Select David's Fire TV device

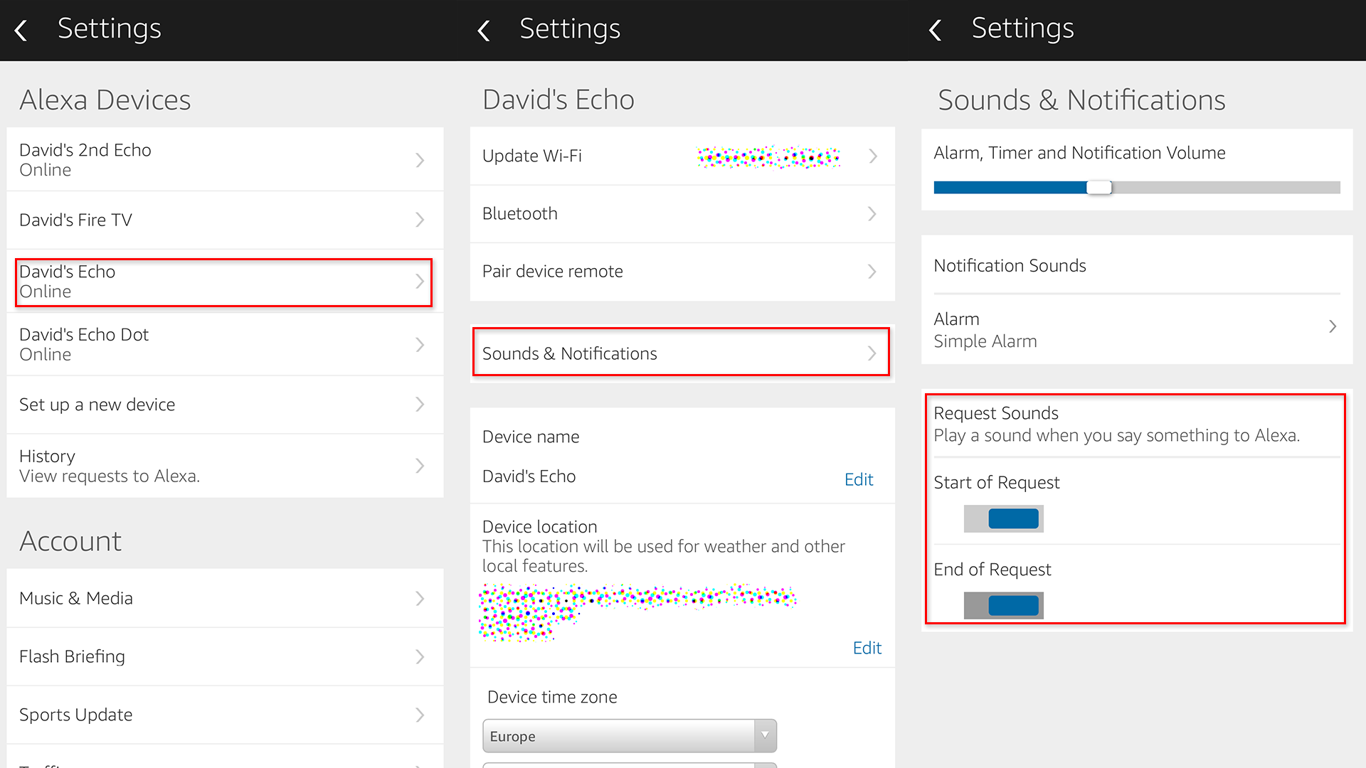coord(225,220)
